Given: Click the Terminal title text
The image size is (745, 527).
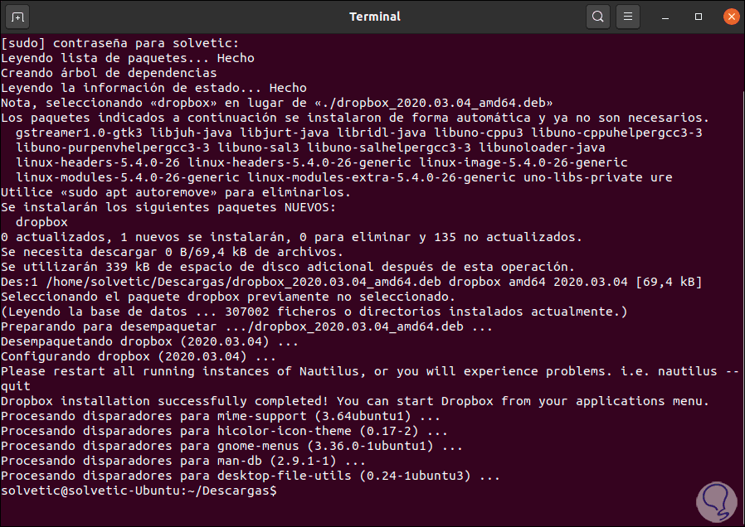Looking at the screenshot, I should [374, 17].
